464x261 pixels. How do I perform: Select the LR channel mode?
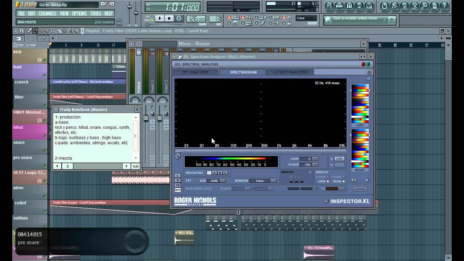178,185
